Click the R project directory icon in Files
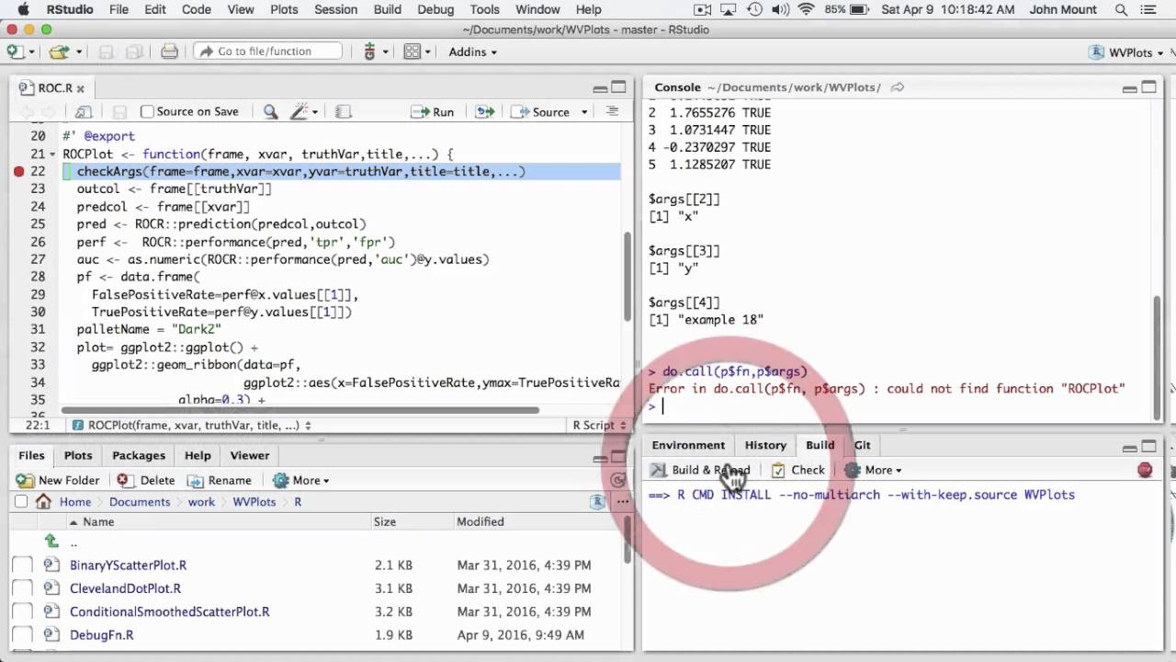The image size is (1176, 662). coord(597,502)
